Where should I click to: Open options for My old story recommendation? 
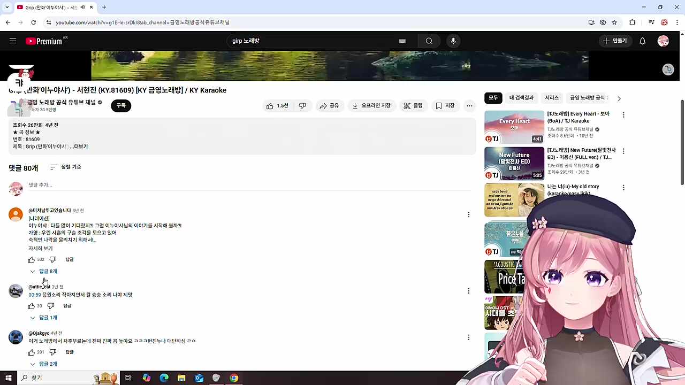click(623, 188)
